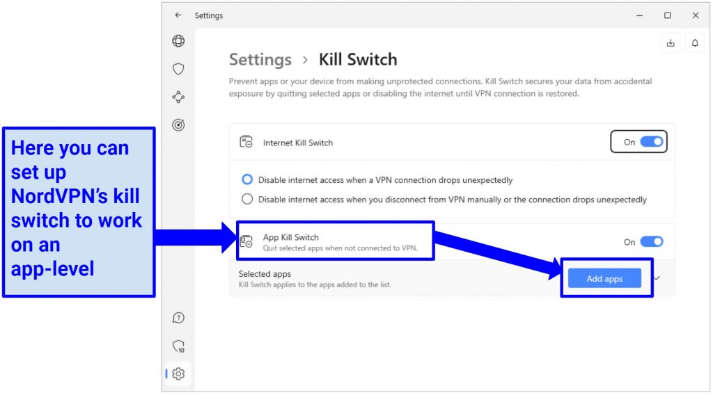Open Threat Protection shield icon in sidebar
713x395 pixels.
178,69
